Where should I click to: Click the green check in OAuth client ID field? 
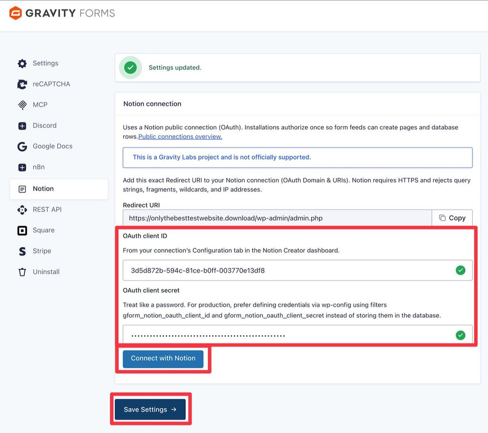point(461,270)
